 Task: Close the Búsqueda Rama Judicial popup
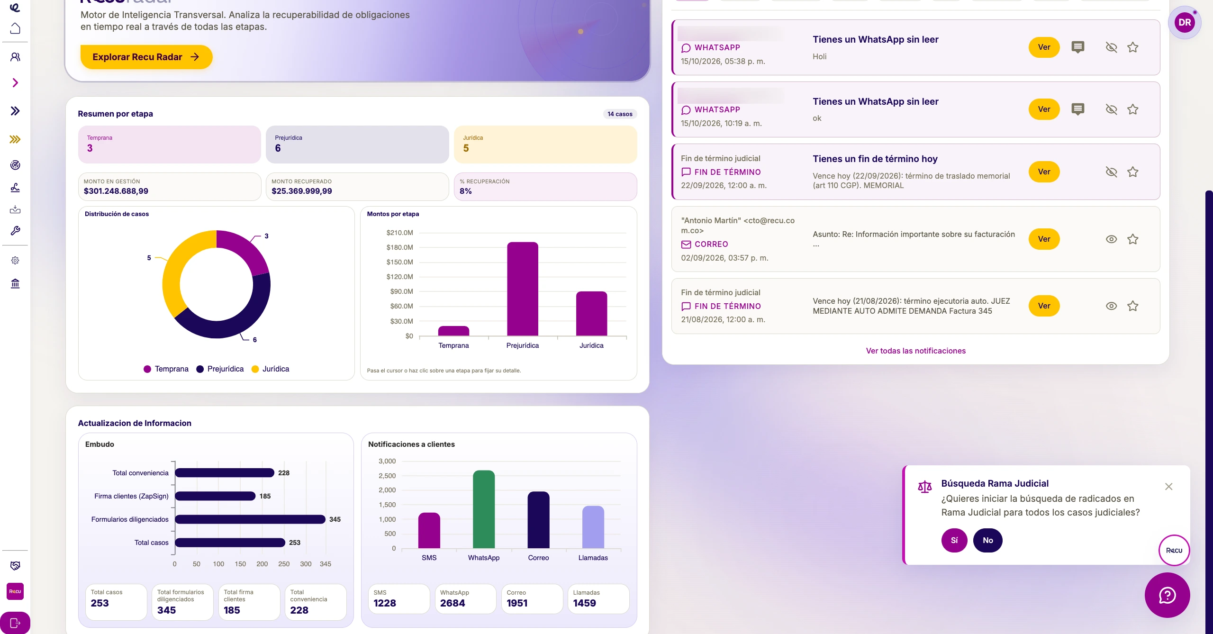tap(1169, 487)
